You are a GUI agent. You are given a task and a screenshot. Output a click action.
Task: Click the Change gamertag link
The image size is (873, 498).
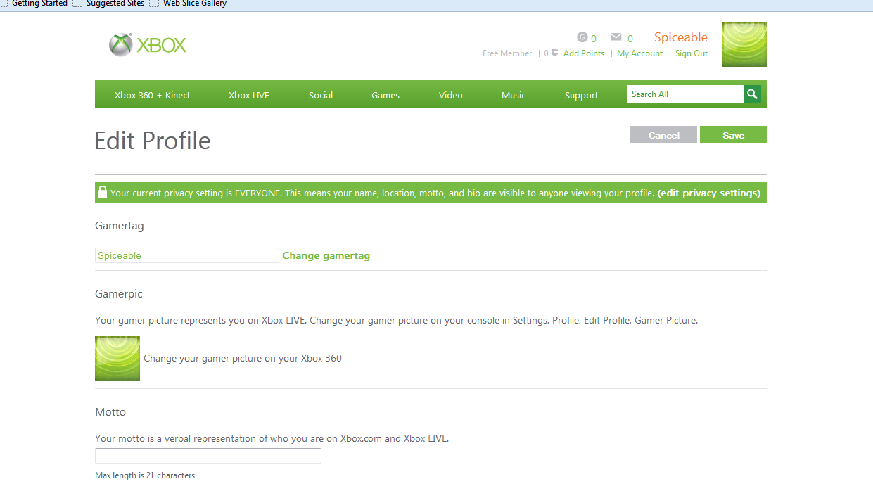click(326, 255)
